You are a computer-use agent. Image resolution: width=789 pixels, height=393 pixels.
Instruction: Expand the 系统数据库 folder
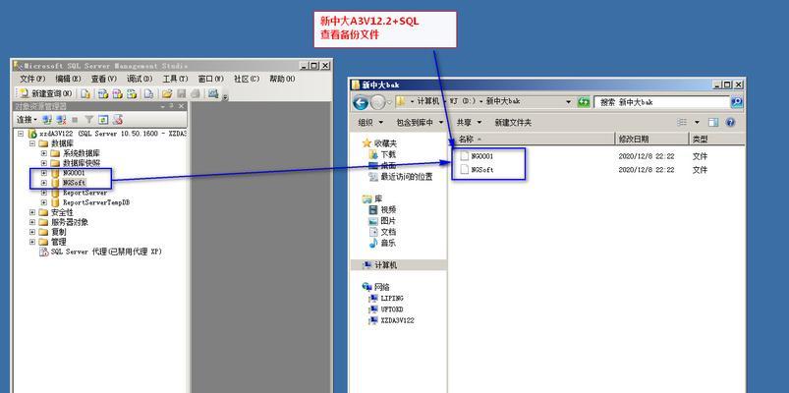pos(44,153)
